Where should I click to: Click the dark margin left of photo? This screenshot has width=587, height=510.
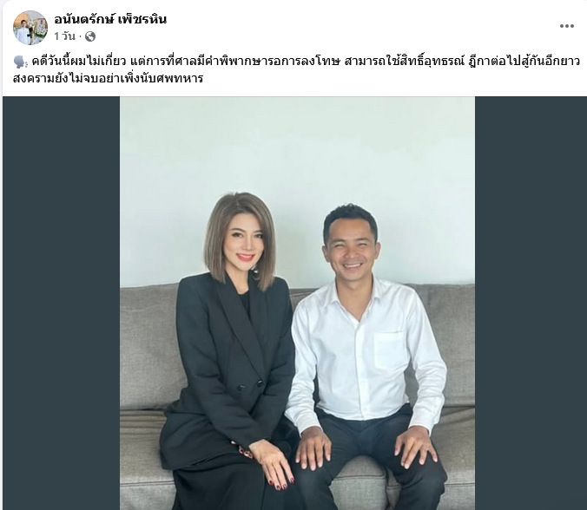click(61, 303)
